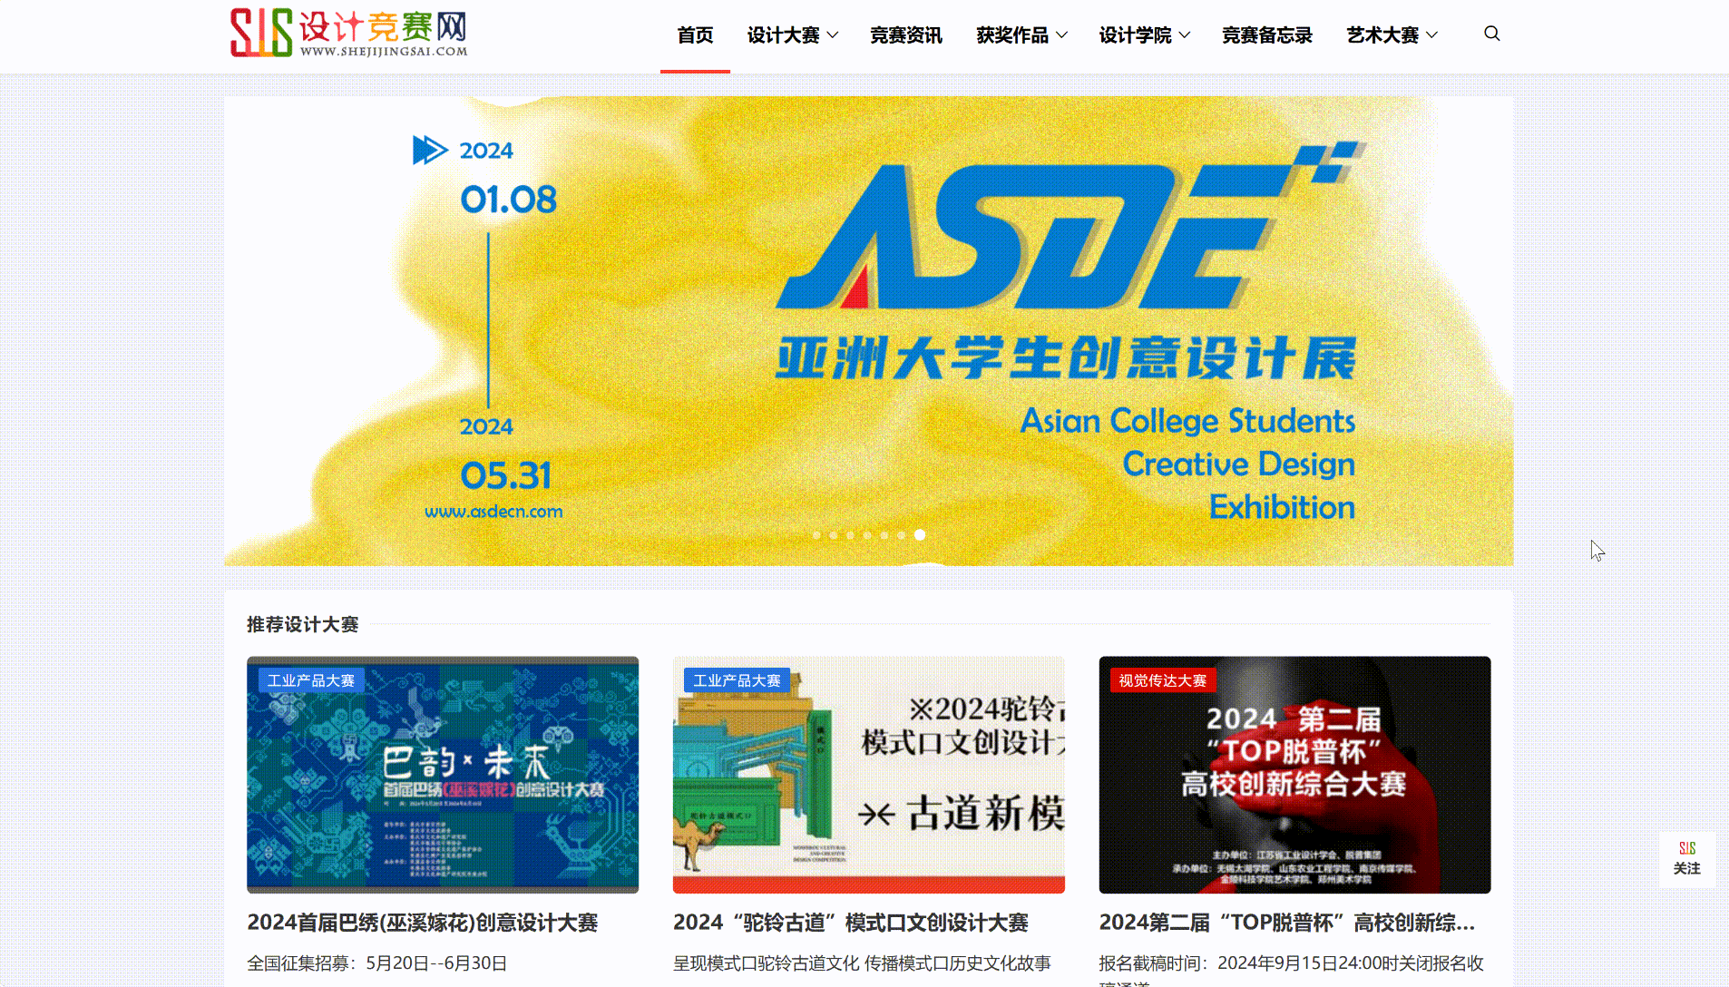This screenshot has height=987, width=1729.
Task: Open 2024第二届“TOP脱普杯”高校创新综... title link
Action: pos(1286,923)
